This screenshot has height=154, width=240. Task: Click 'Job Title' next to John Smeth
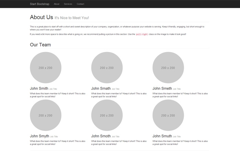(177, 89)
